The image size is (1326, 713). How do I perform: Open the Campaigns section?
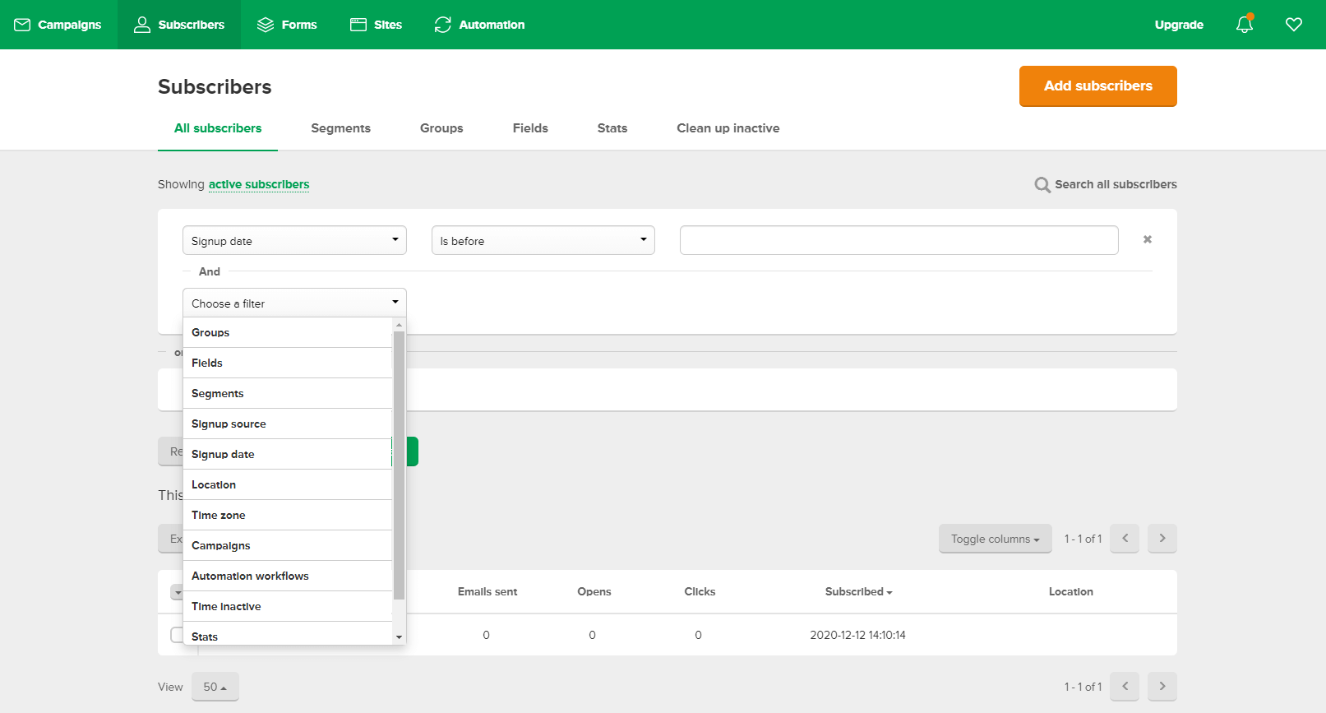58,25
